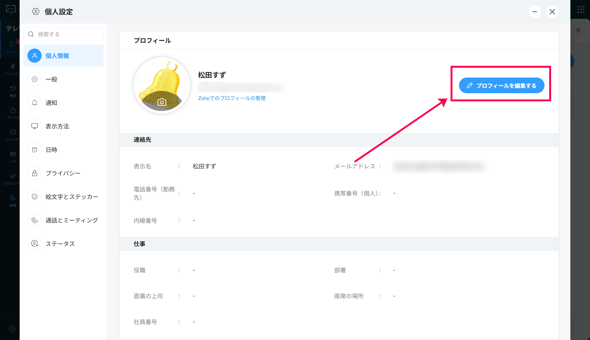Close the 個人設定 dialog

click(552, 12)
